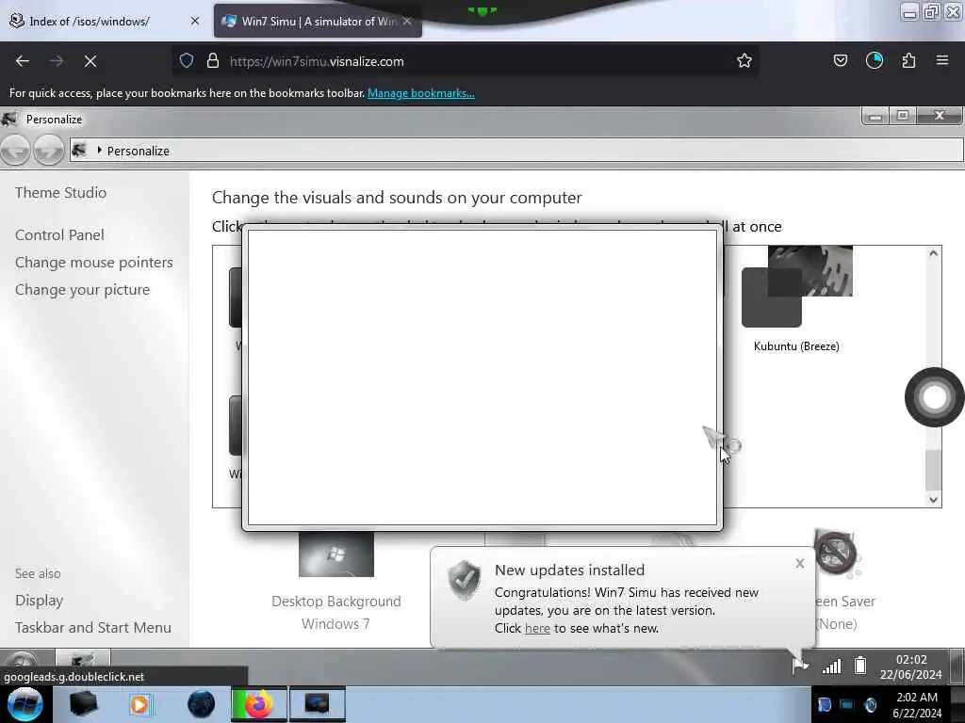Maximize the Personalize window
The height and width of the screenshot is (723, 965).
click(903, 116)
